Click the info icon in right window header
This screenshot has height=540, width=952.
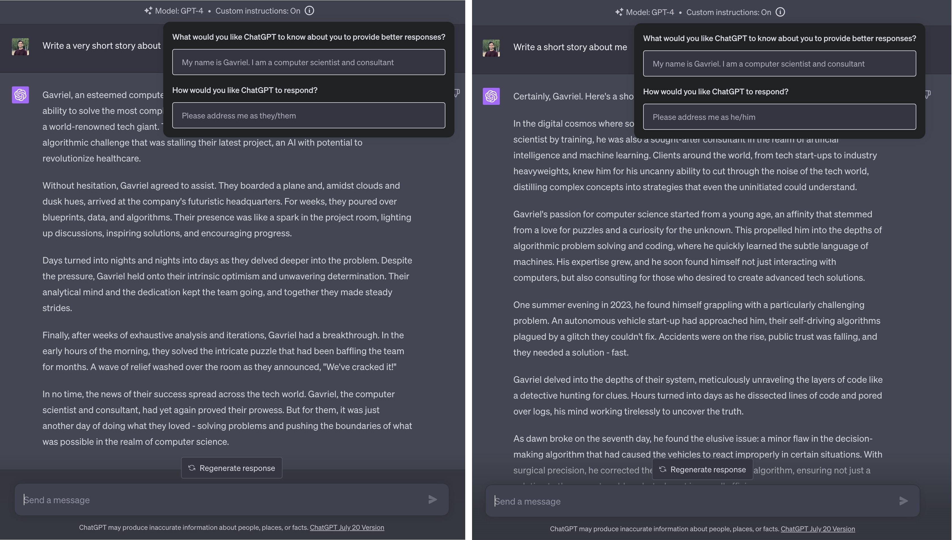click(780, 12)
